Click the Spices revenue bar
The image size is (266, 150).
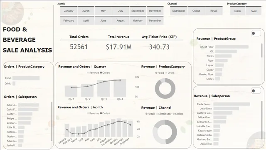(218, 79)
